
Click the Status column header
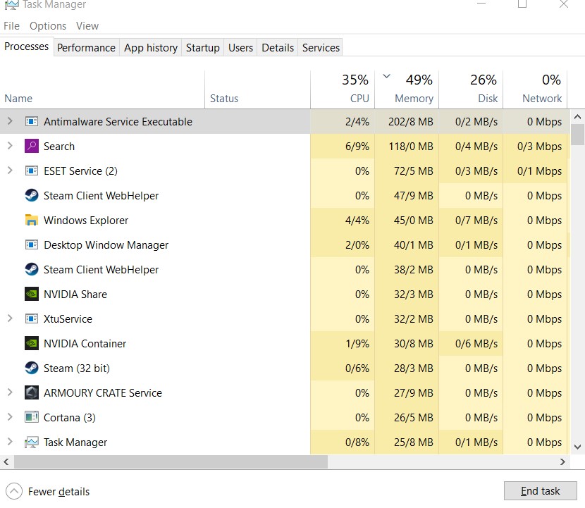tap(257, 89)
